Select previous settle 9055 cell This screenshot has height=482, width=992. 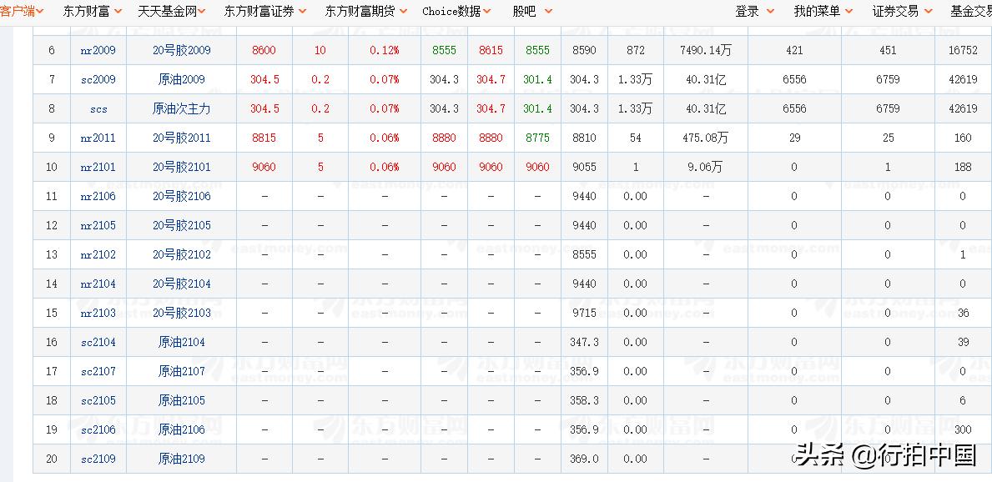tap(583, 167)
